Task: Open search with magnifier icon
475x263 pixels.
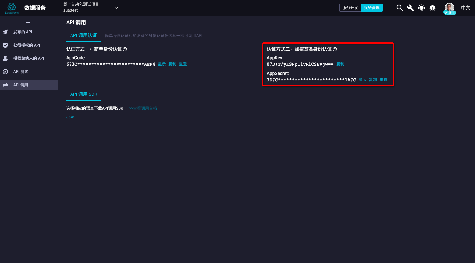Action: pyautogui.click(x=400, y=8)
